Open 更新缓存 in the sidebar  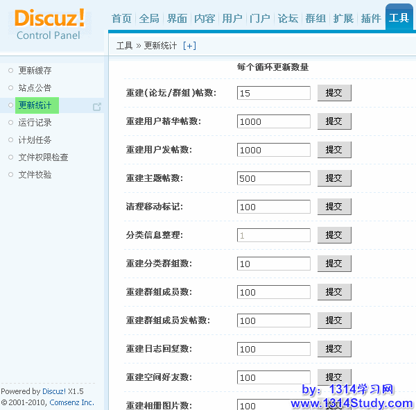pyautogui.click(x=35, y=71)
